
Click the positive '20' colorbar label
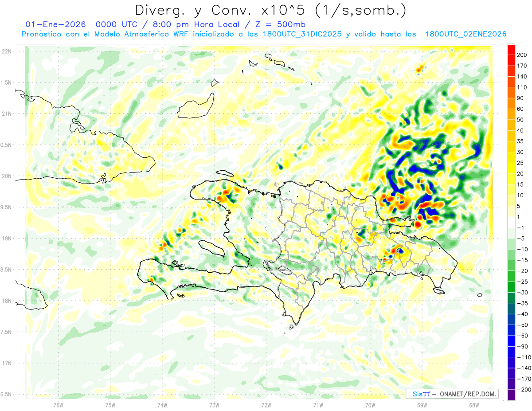pos(520,174)
